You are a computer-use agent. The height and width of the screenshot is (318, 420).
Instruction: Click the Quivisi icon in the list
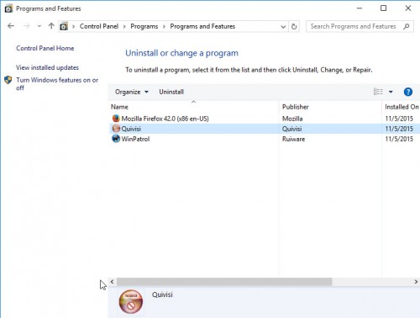pos(116,129)
